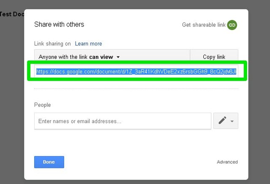270x184 pixels.
Task: Select the highlighted docs.google.com URL field
Action: pyautogui.click(x=136, y=72)
